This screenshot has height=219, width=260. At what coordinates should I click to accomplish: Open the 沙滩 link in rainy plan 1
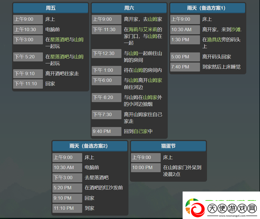tap(236, 29)
